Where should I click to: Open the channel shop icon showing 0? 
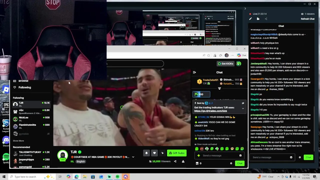pos(198,163)
